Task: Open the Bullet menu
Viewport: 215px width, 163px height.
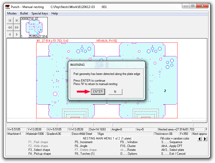Action: click(x=24, y=13)
